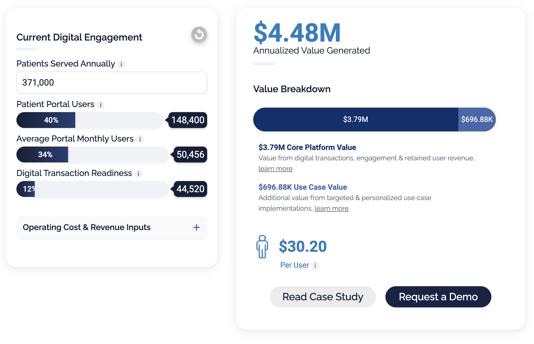Click the Read Case Study button

[x=323, y=297]
